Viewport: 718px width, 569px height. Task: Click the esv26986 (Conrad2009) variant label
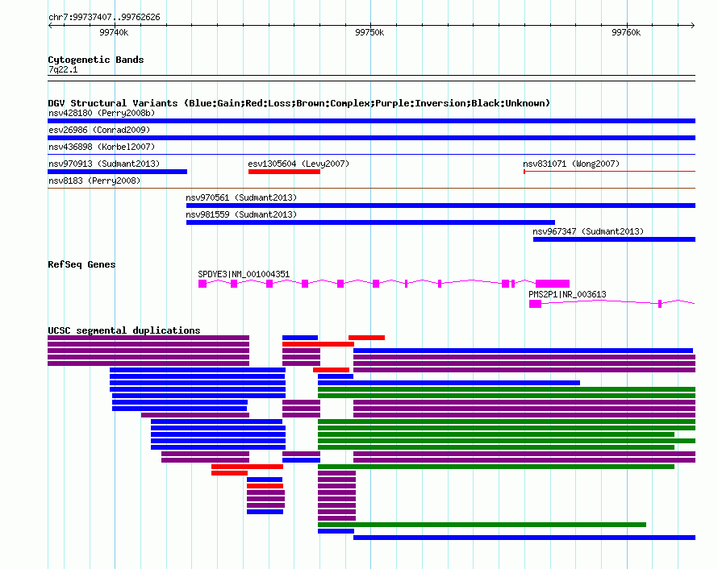coord(99,130)
